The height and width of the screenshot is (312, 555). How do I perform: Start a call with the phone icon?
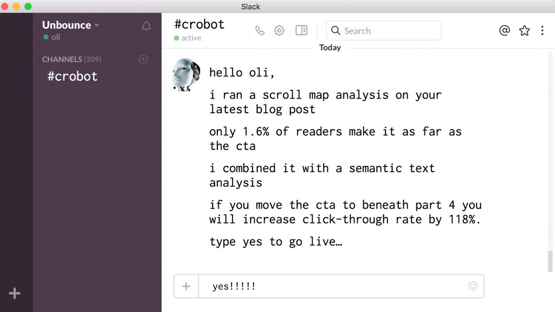tap(260, 31)
